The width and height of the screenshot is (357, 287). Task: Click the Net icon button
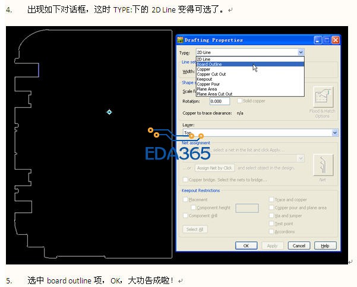tap(323, 165)
